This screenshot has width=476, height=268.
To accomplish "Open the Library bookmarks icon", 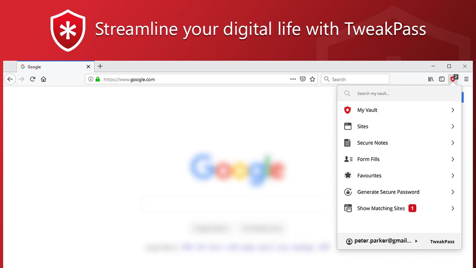I will (x=431, y=79).
